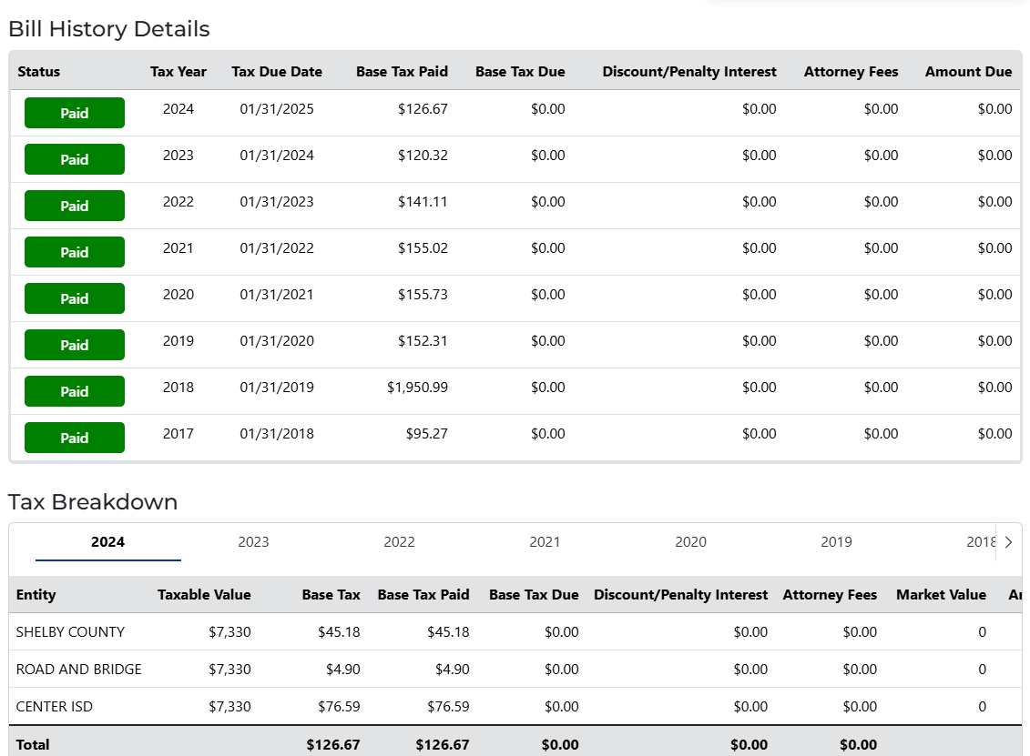Select the active 2024 breakdown tab

pyautogui.click(x=107, y=542)
